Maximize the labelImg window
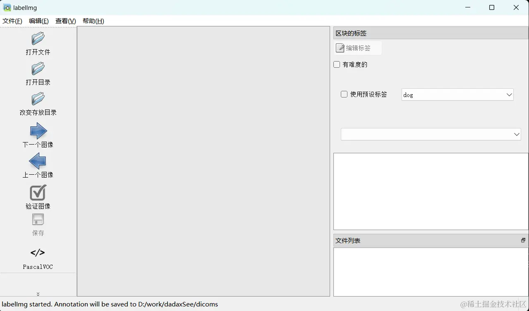Image resolution: width=529 pixels, height=311 pixels. coord(492,7)
